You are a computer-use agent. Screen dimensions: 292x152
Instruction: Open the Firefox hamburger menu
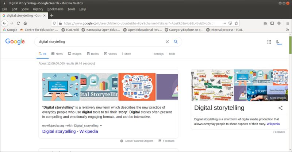[288, 23]
